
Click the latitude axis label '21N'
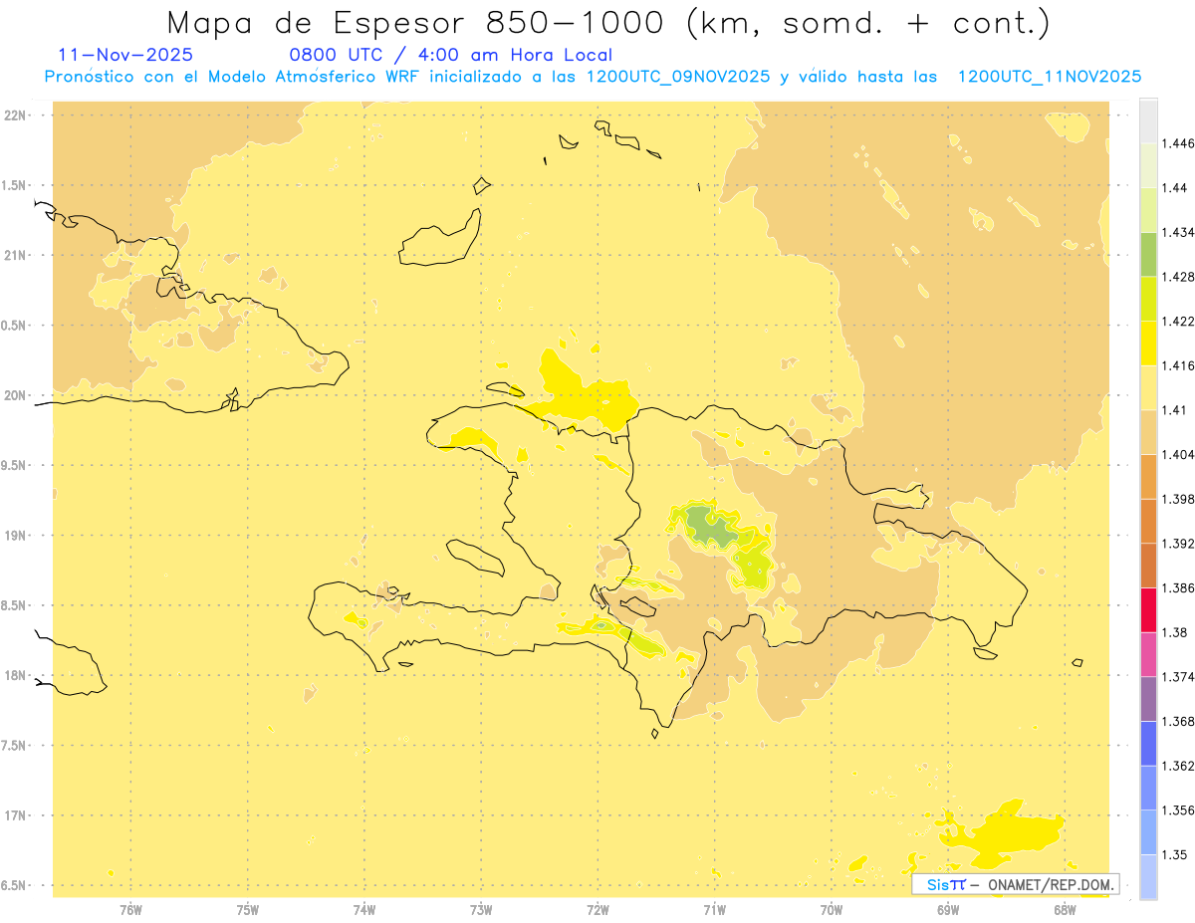[x=16, y=255]
